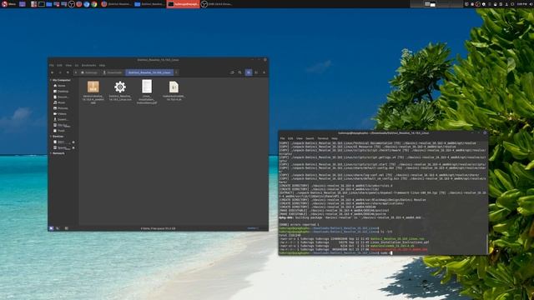Collapse My Computer sidebar section
Viewport: 534px width, 300px height.
(51, 80)
